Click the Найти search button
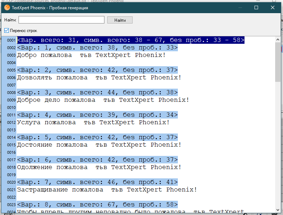 (120, 20)
